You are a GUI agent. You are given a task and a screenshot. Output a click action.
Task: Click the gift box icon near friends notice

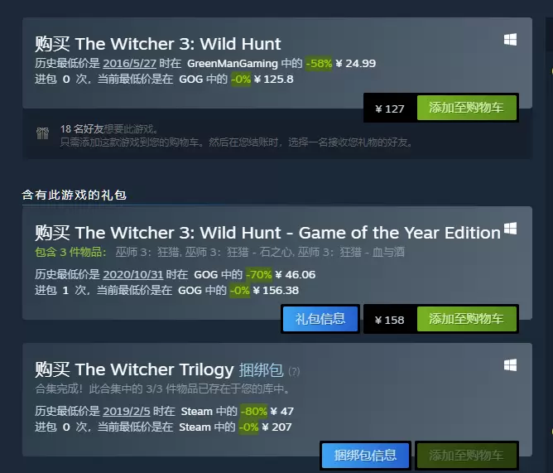click(42, 133)
